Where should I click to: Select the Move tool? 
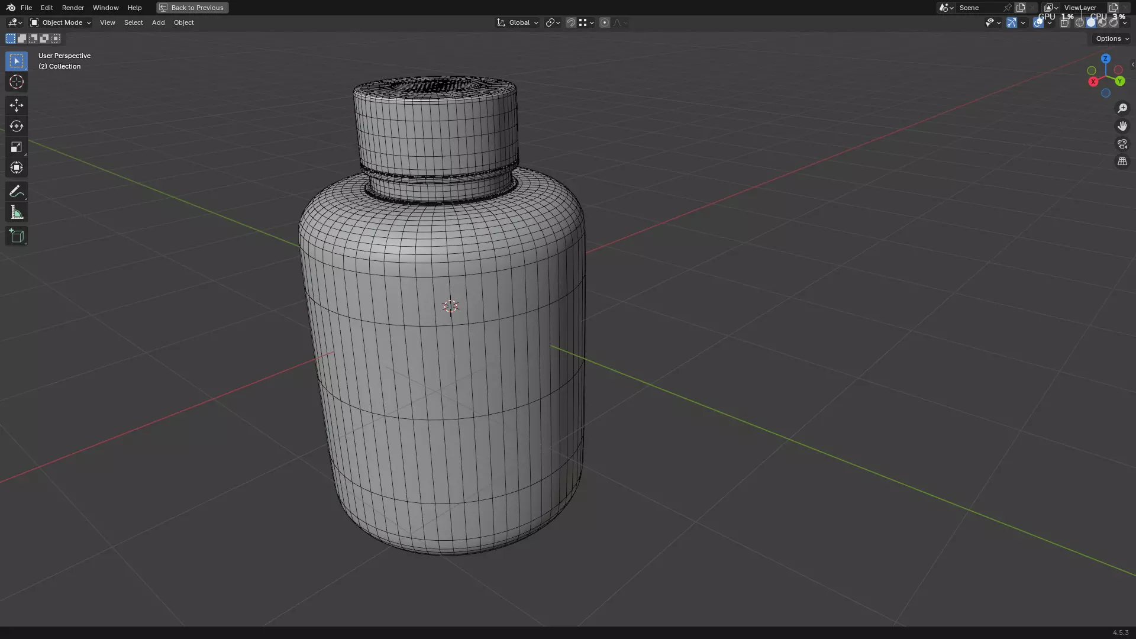[16, 105]
